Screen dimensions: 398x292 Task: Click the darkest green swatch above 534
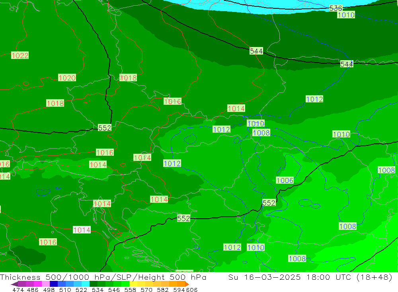[94, 284]
